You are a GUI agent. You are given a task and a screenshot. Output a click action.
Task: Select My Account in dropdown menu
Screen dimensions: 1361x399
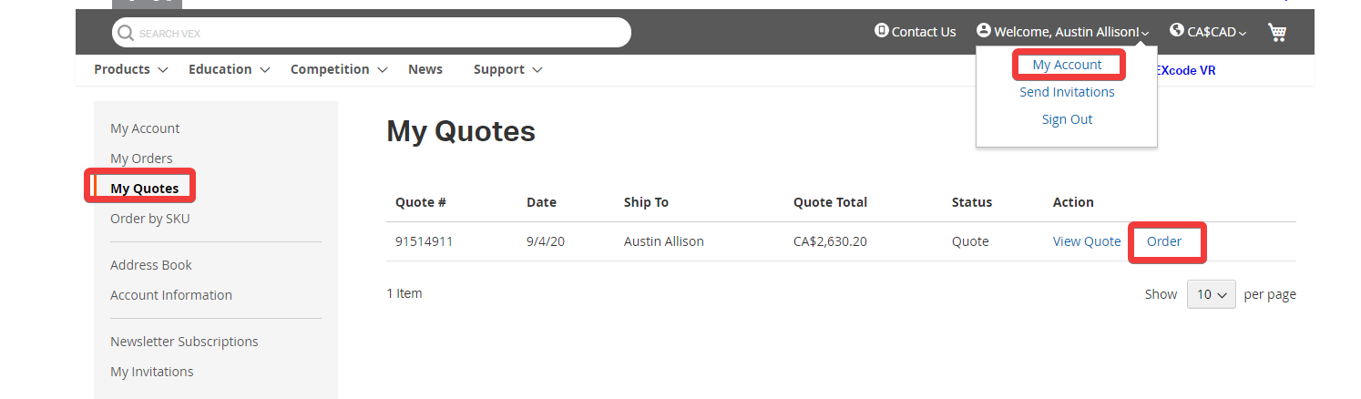coord(1067,65)
